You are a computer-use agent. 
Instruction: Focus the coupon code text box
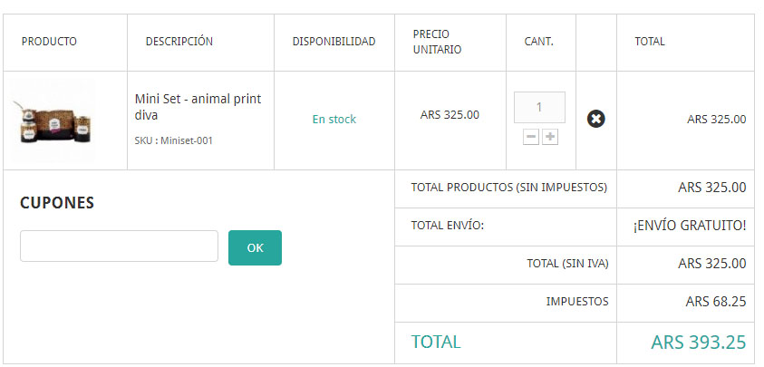(119, 246)
